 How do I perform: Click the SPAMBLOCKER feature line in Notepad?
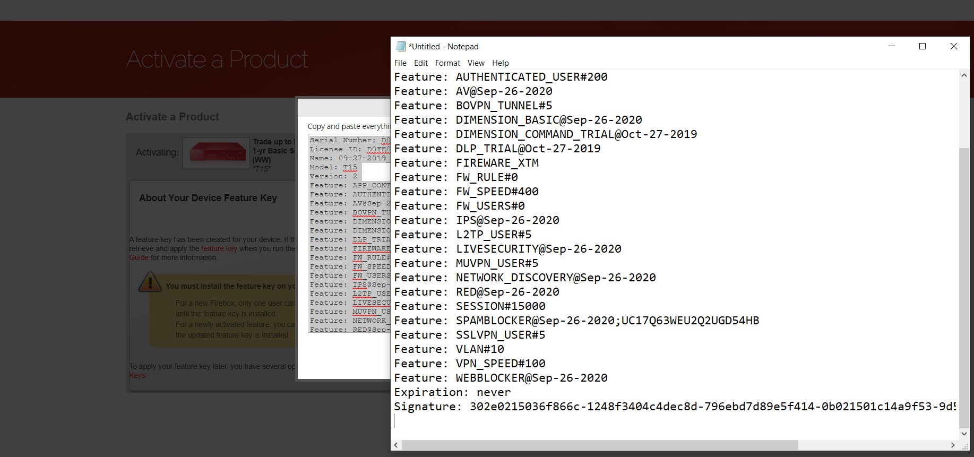pyautogui.click(x=576, y=321)
